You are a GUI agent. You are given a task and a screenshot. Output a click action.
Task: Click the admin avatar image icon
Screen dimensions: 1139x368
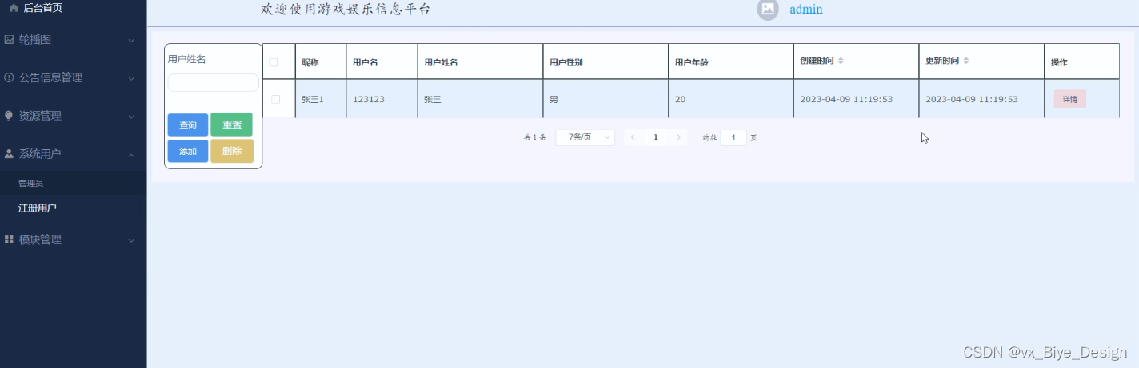[768, 9]
